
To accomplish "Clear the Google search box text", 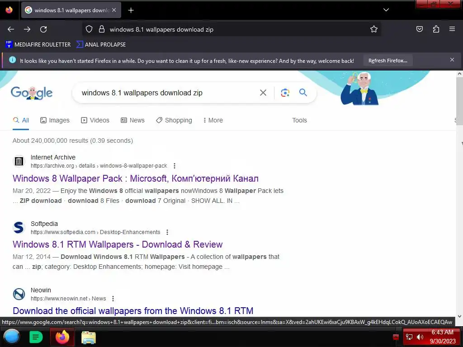I will [x=263, y=93].
